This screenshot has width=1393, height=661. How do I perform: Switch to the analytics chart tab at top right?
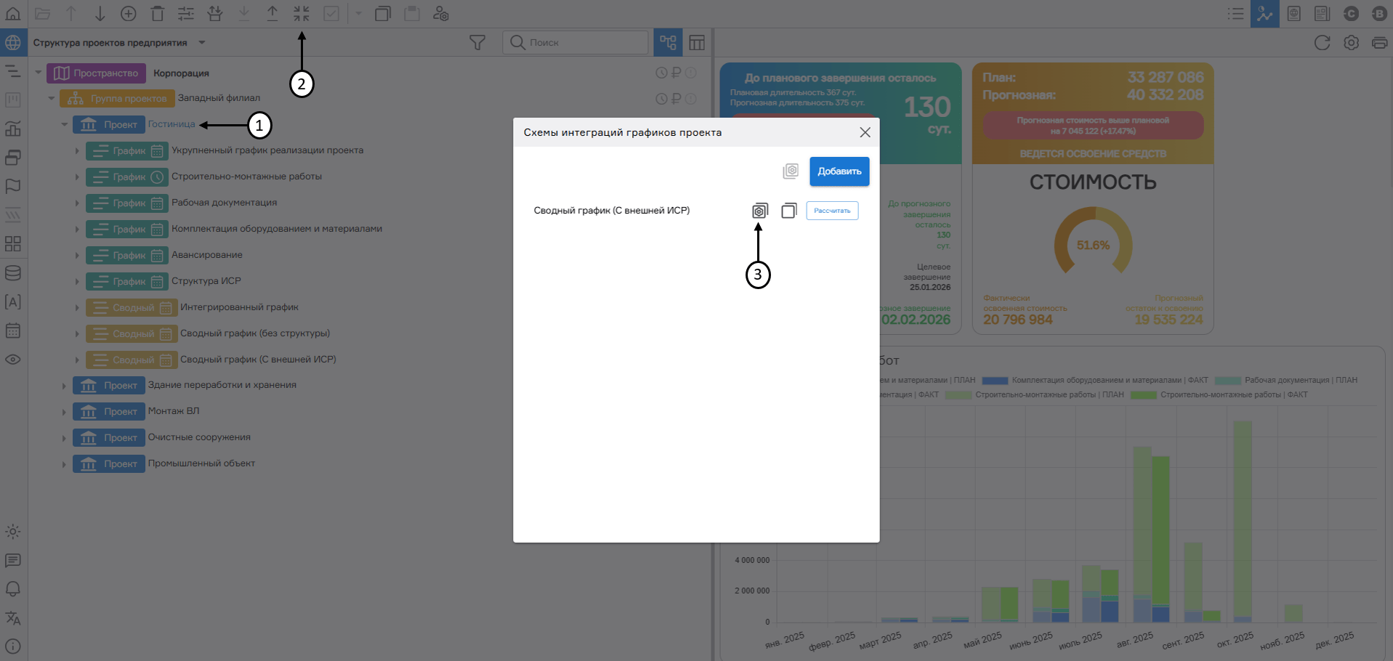(x=1264, y=13)
